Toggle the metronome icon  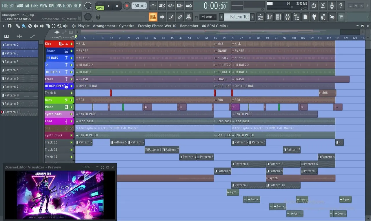click(153, 6)
